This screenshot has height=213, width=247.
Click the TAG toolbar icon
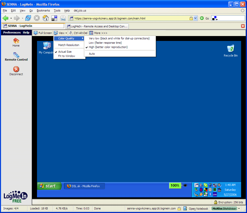63,18
